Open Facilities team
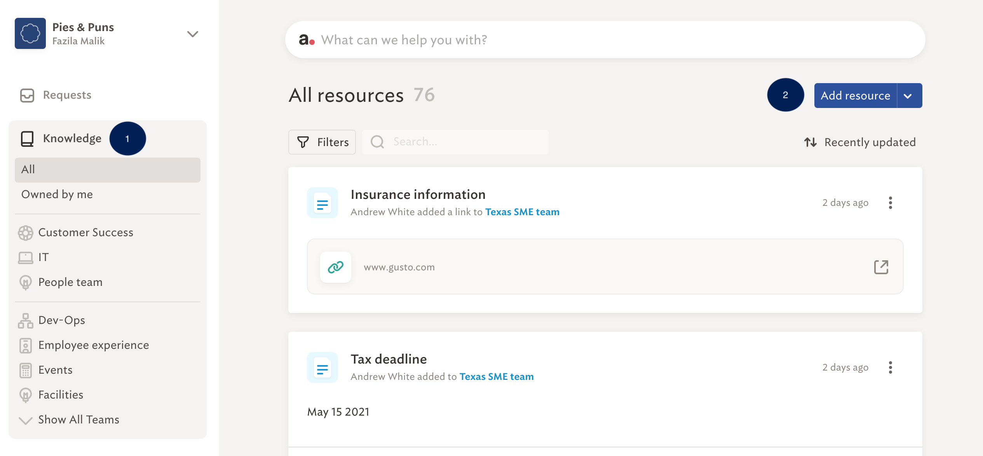 tap(61, 395)
